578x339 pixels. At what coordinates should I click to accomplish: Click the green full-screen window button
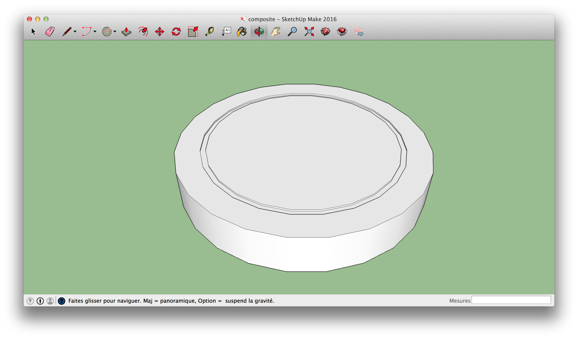(x=46, y=19)
